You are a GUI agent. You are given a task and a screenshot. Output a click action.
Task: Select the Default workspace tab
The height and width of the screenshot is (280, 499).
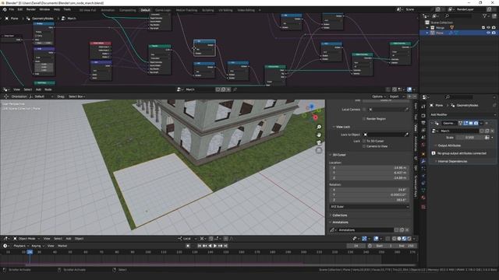point(145,10)
